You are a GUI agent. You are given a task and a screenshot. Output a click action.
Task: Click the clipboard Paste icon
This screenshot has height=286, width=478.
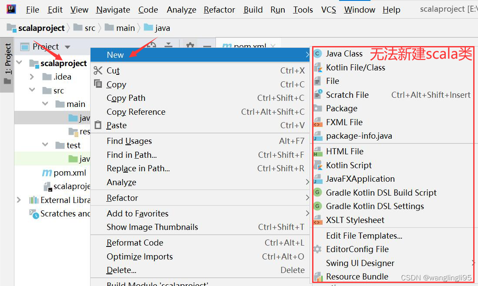click(98, 125)
